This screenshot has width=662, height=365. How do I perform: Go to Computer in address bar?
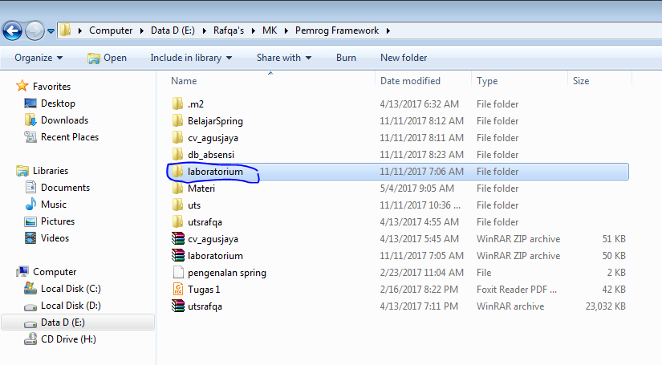[111, 30]
